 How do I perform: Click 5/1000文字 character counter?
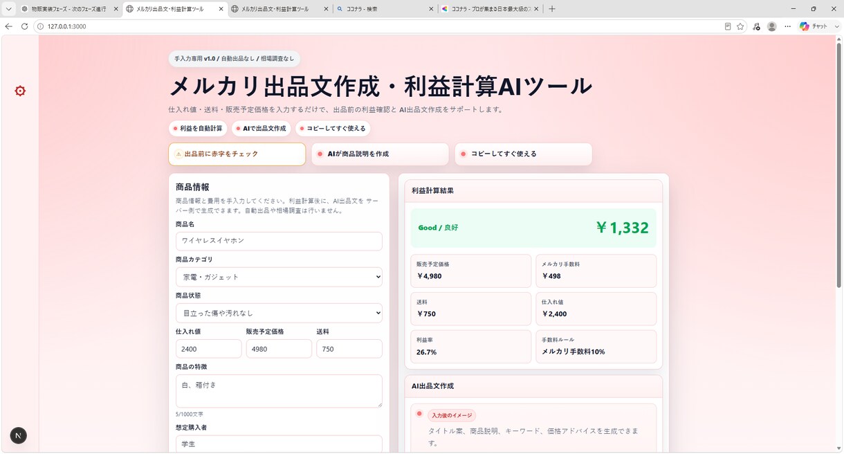[190, 414]
